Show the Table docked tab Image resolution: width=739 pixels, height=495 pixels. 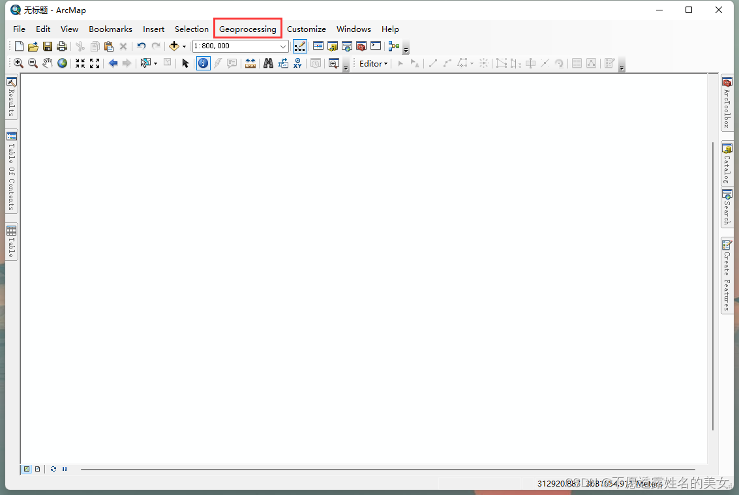pyautogui.click(x=12, y=241)
